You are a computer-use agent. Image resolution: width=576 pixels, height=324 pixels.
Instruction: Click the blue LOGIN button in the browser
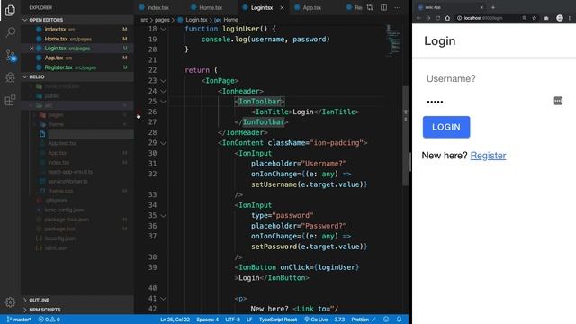pyautogui.click(x=446, y=127)
